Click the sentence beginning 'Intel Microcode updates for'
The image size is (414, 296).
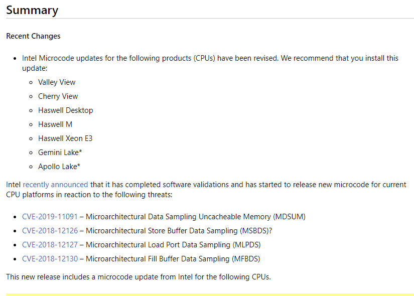point(210,63)
